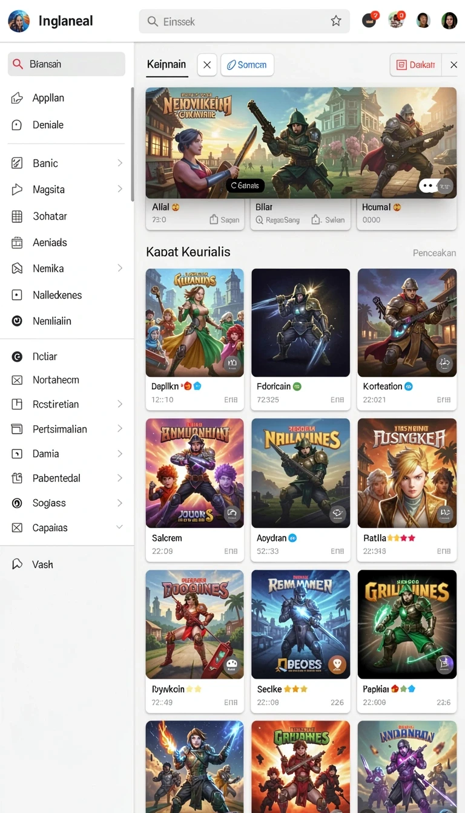Screen dimensions: 465x813
Task: Click the Nemika sidebar icon
Action: [17, 268]
